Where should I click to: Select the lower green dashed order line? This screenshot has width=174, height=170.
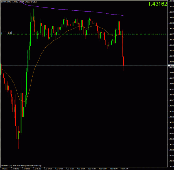(84, 34)
